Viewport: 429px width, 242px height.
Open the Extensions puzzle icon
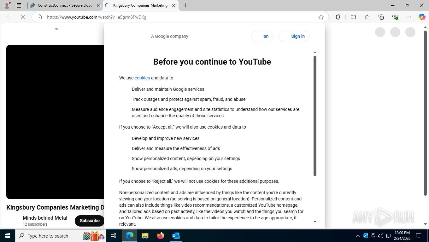(x=338, y=17)
